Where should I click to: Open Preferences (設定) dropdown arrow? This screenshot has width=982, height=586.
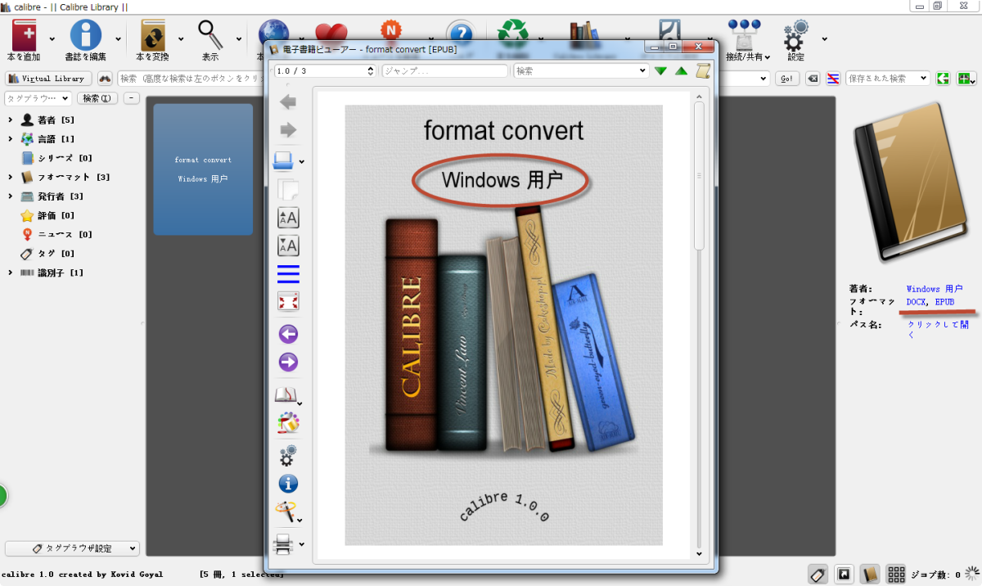tap(824, 38)
